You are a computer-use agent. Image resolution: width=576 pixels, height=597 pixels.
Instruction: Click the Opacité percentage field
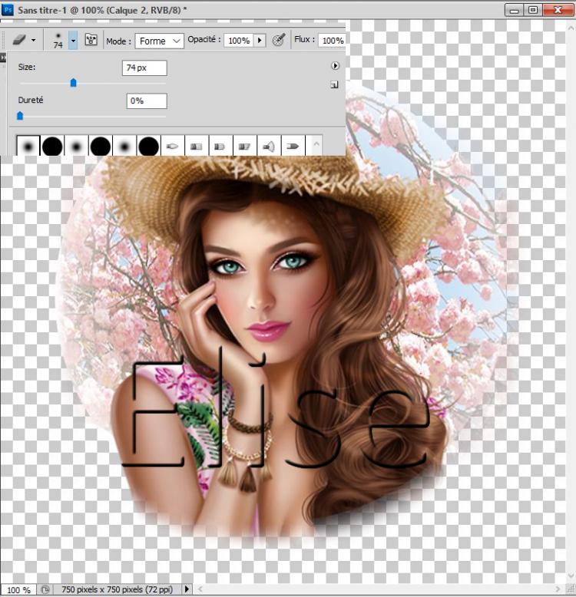pos(238,41)
